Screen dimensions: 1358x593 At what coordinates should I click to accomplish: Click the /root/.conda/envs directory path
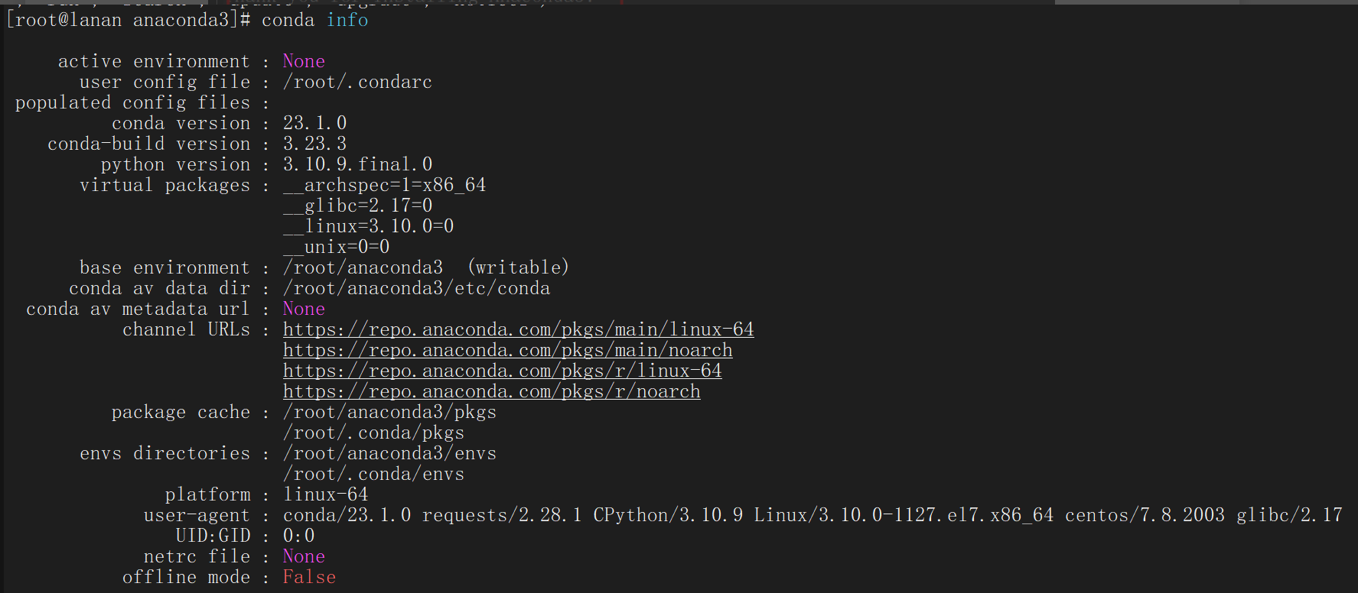[373, 474]
